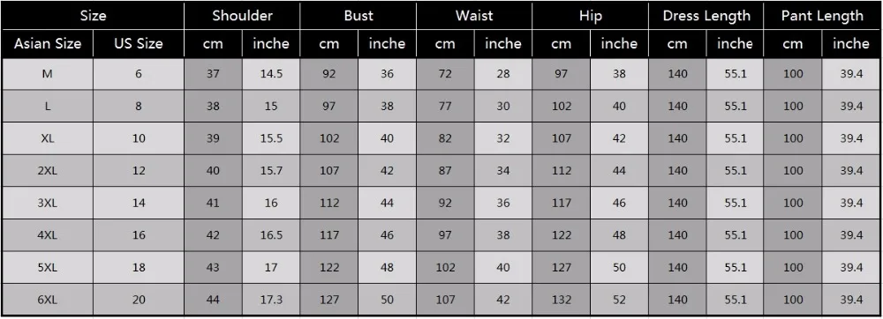Screen dimensions: 883x319
Task: Select shoulder value 15.7 inches
Action: [271, 171]
